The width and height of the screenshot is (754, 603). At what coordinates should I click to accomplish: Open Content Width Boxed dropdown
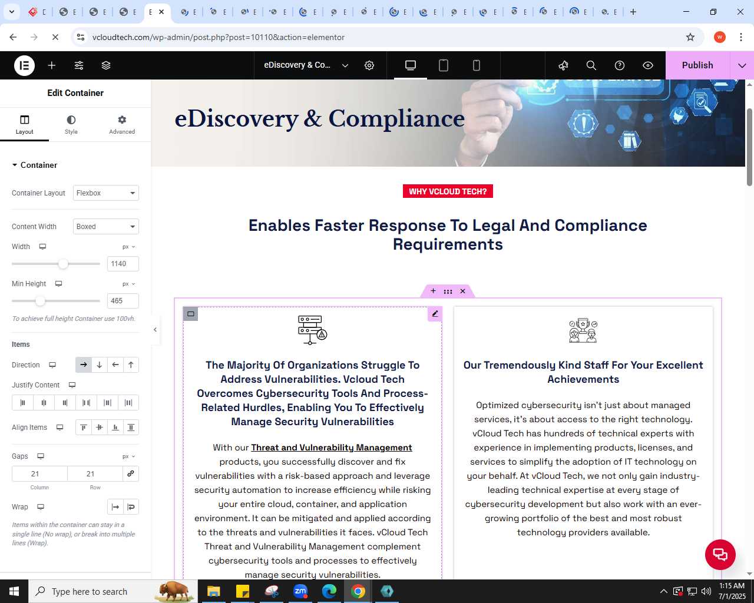pyautogui.click(x=106, y=227)
